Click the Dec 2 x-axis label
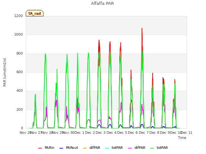This screenshot has width=206, height=154. click(x=90, y=133)
